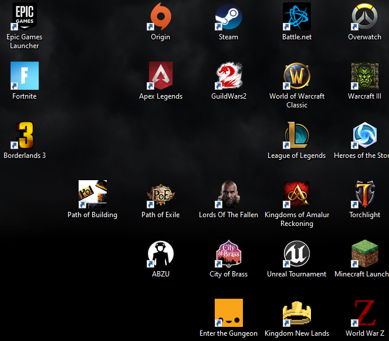Click the "Enter the Gungeon" label text
389x341 pixels.
[x=228, y=333]
